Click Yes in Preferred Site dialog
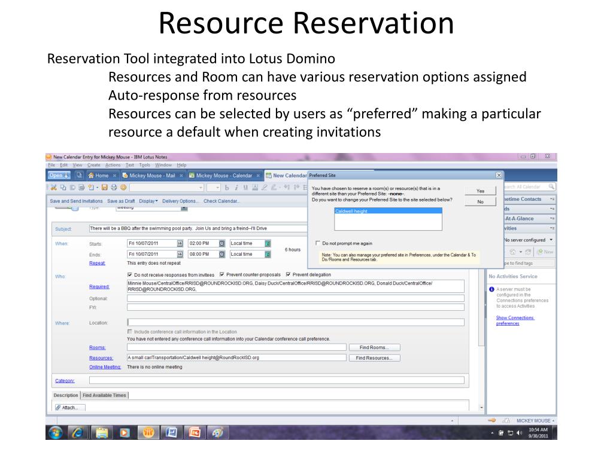The height and width of the screenshot is (459, 613). coord(481,191)
